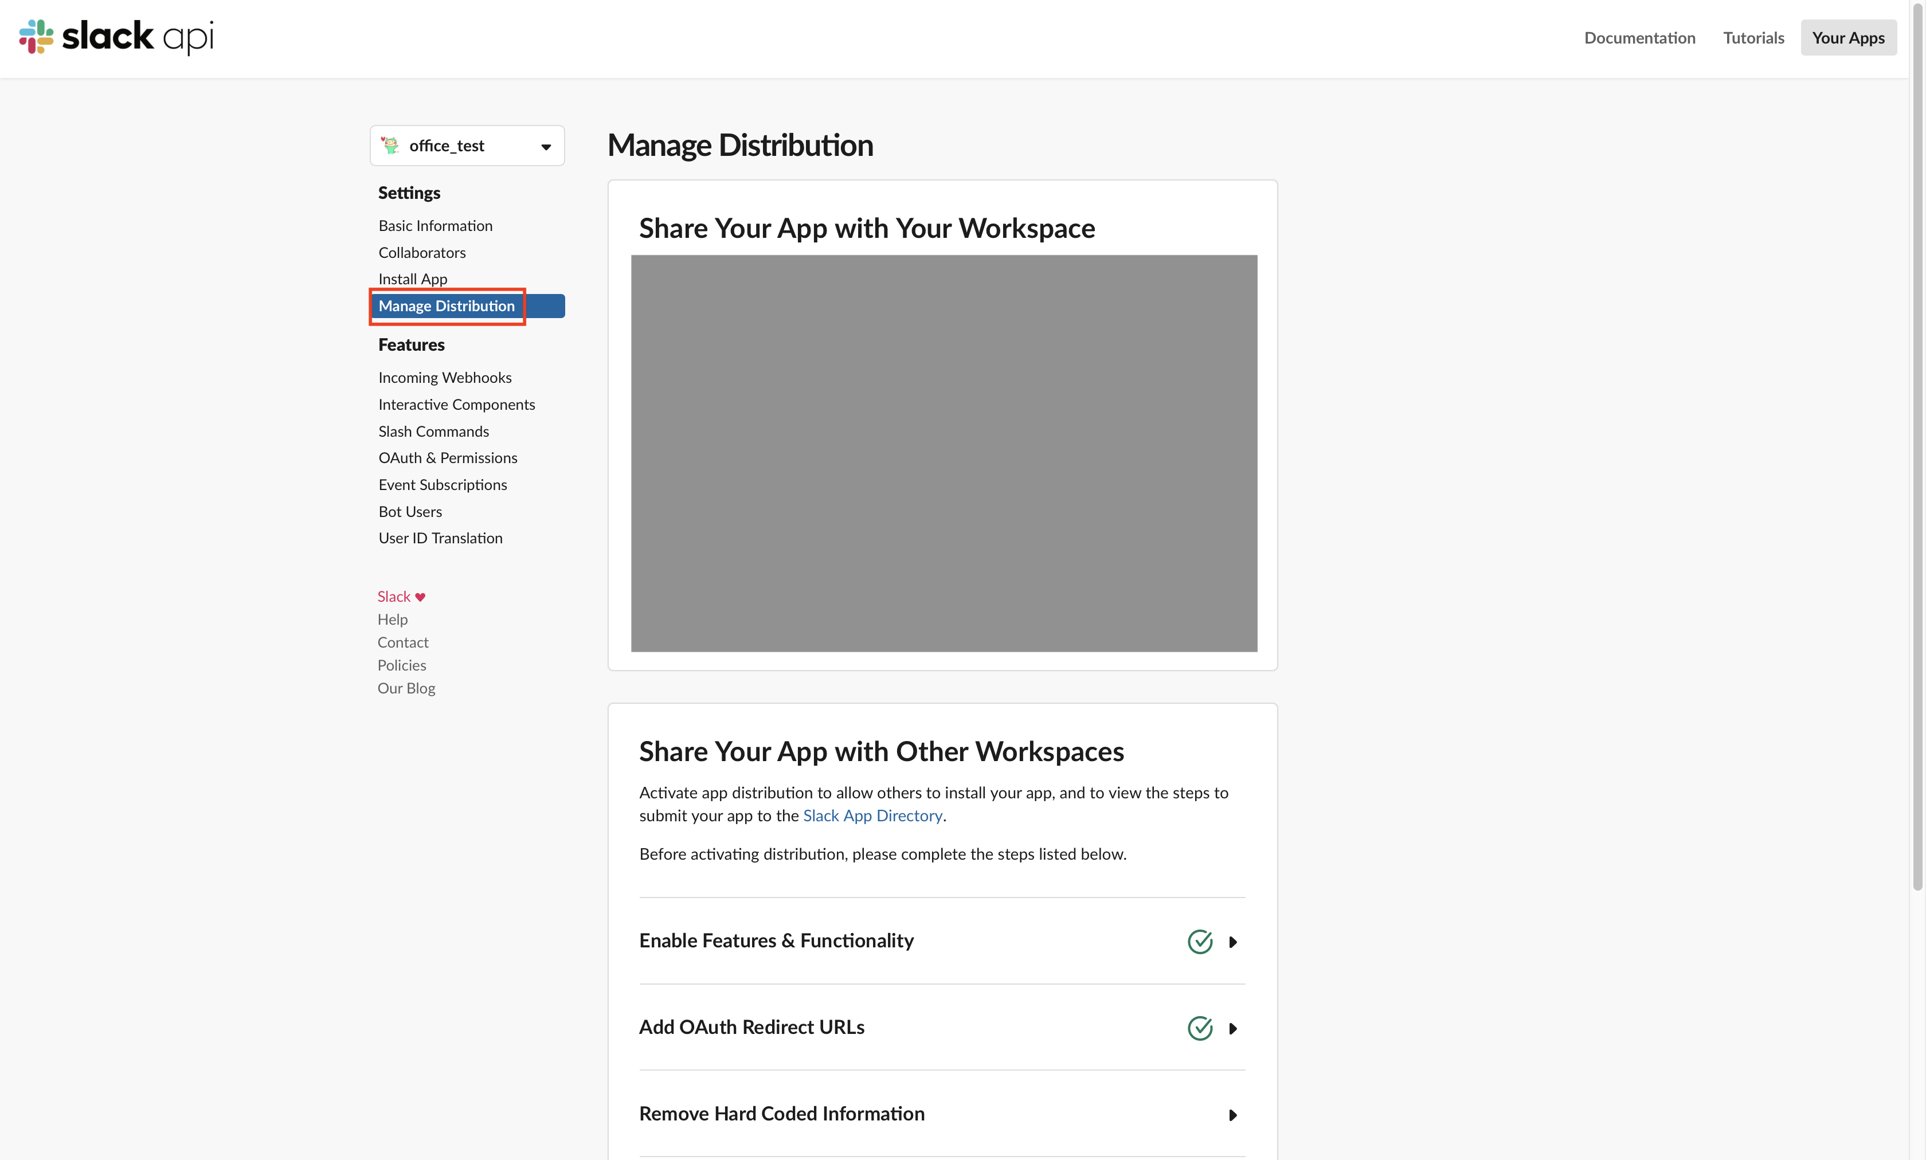This screenshot has height=1160, width=1926.
Task: Open the Our Blog link
Action: [x=406, y=688]
